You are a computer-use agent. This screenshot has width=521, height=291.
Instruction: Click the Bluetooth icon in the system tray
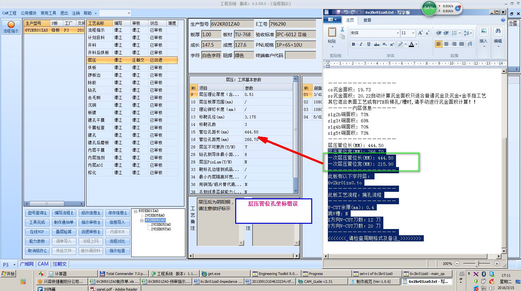coord(484,274)
